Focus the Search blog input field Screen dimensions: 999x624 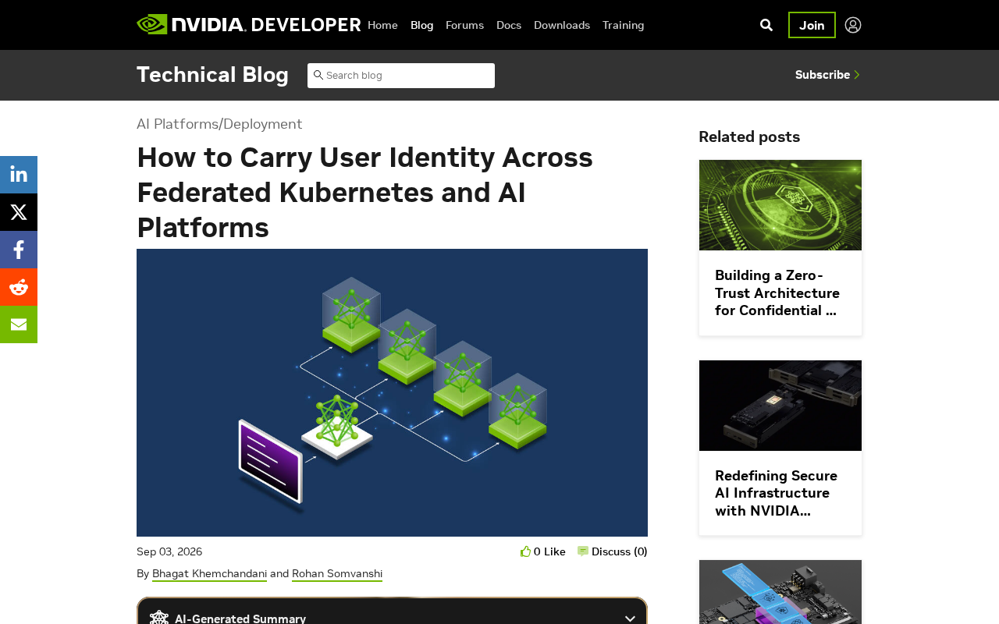click(x=401, y=76)
